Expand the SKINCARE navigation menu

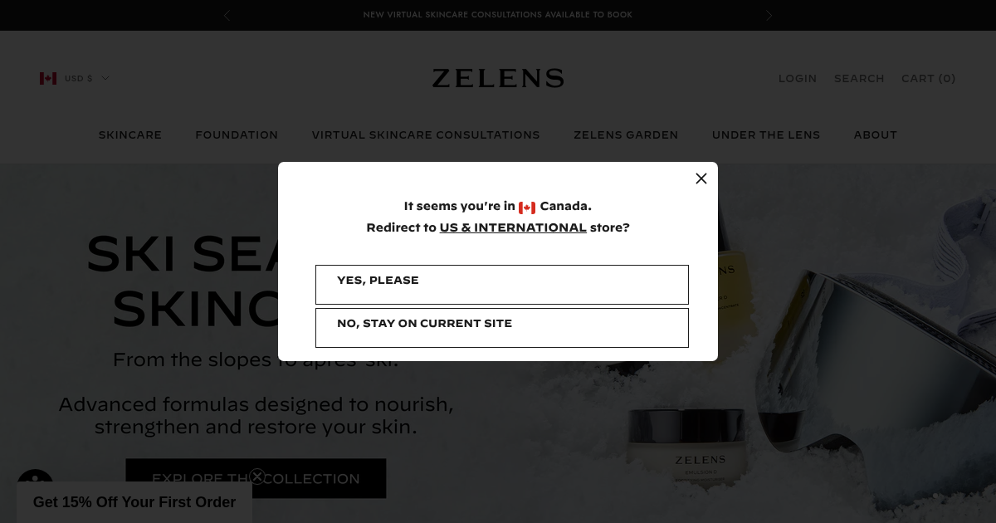[129, 134]
